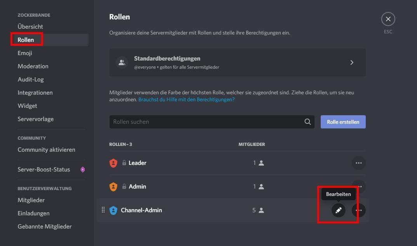The width and height of the screenshot is (417, 246).
Task: Click the red Leader role shield icon
Action: pos(113,163)
